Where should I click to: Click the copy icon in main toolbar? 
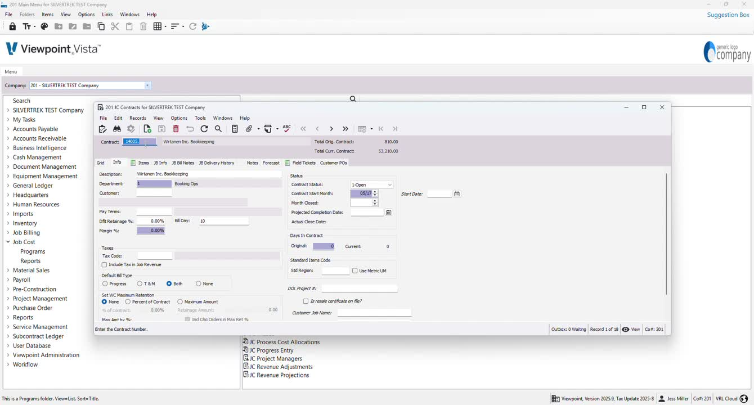tap(101, 26)
